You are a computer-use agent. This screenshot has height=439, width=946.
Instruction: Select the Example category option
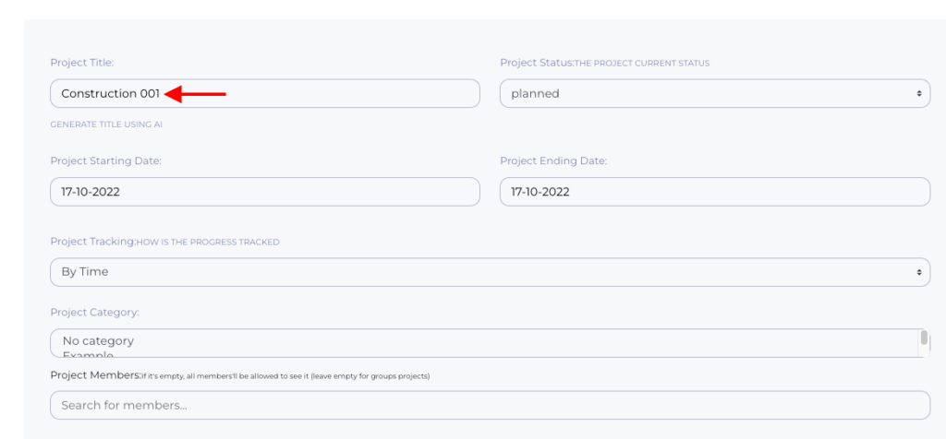(88, 354)
